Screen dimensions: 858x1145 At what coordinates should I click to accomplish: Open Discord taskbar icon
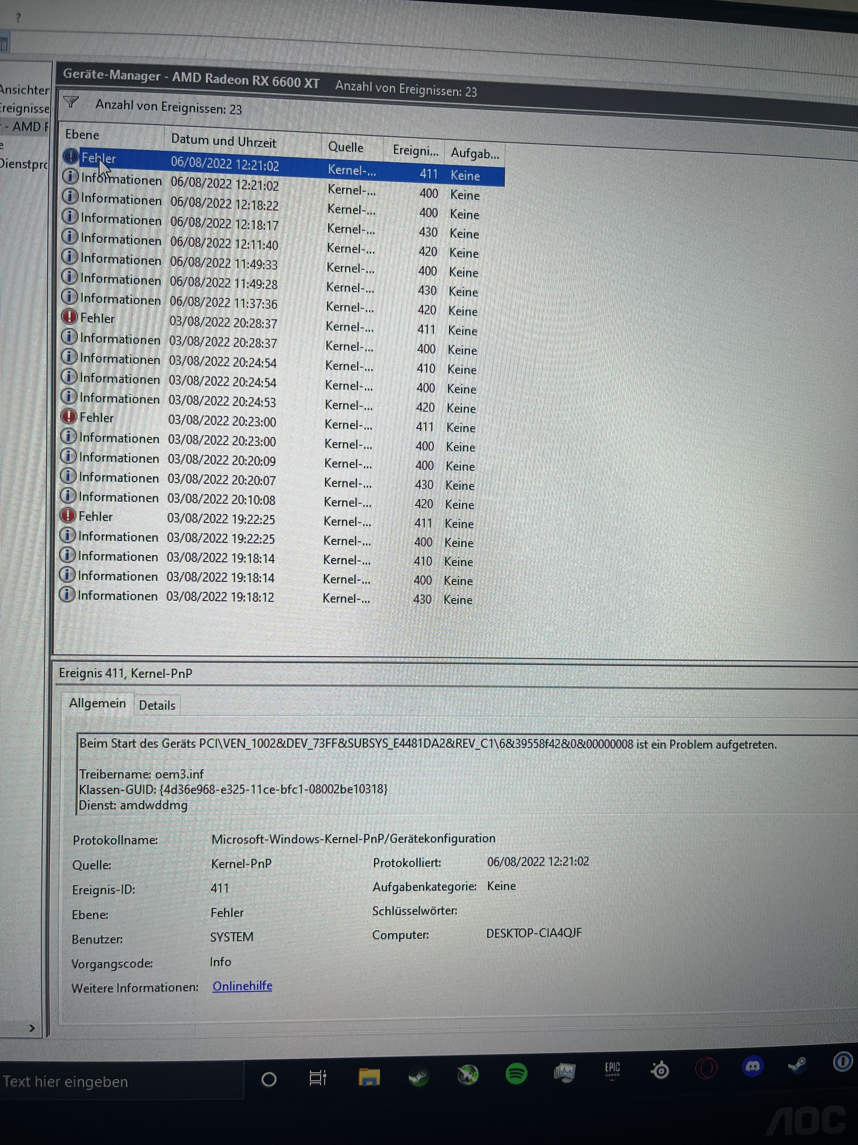pyautogui.click(x=752, y=1066)
